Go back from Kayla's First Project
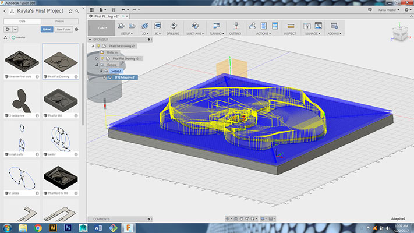Viewport: 414px width, 233px height. (5, 11)
